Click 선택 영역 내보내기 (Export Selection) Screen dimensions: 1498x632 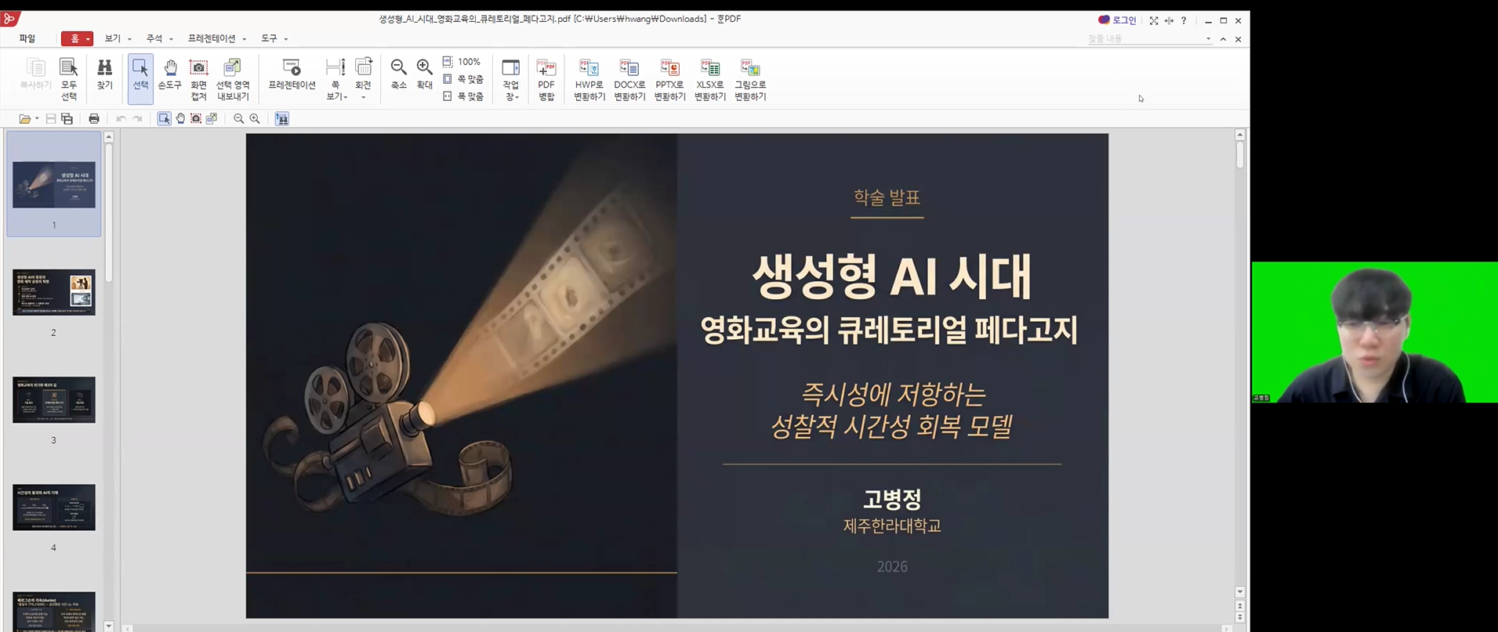(233, 79)
